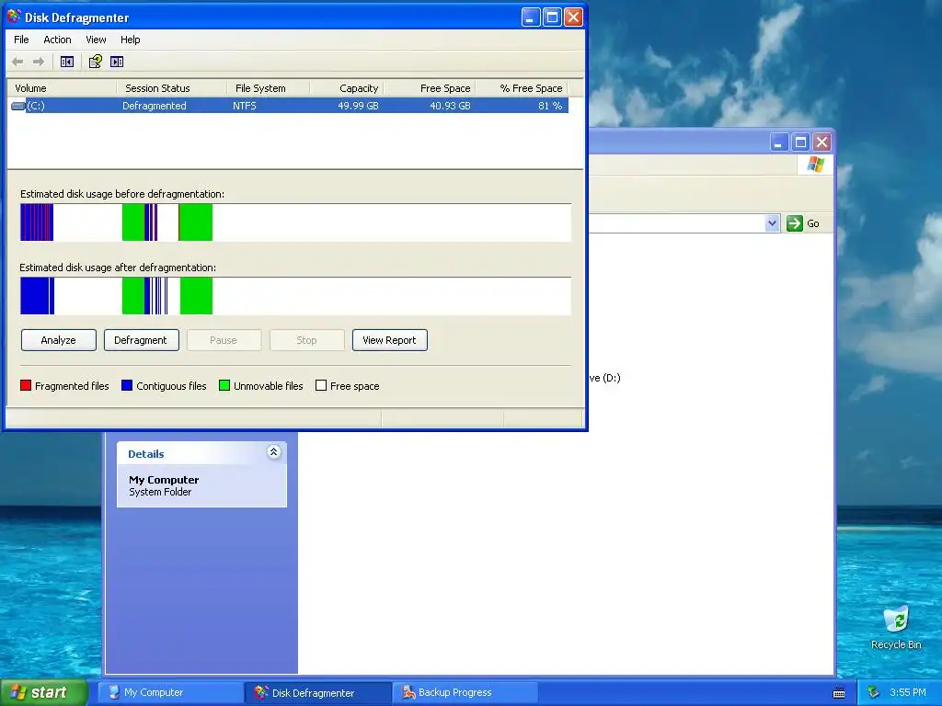Click the disk usage after defragmentation bar
The height and width of the screenshot is (706, 942).
(x=295, y=295)
